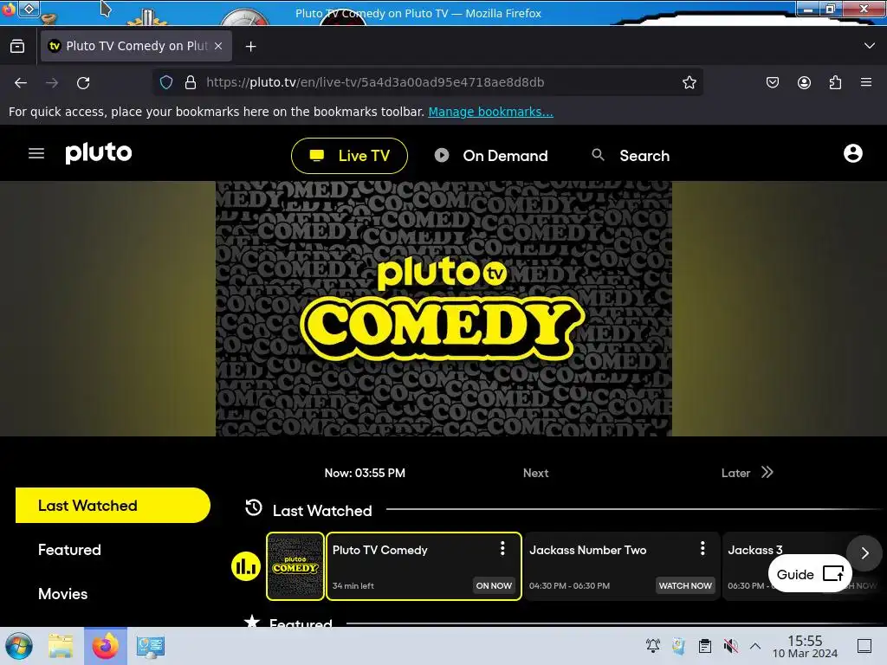The height and width of the screenshot is (665, 887).
Task: Jump to Later timeline double chevron
Action: point(767,472)
